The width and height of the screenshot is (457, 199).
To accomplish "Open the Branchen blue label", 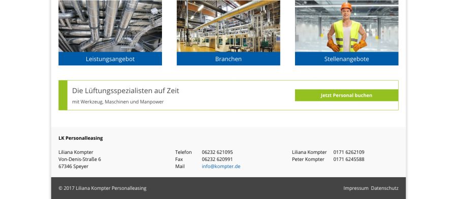I will [228, 59].
